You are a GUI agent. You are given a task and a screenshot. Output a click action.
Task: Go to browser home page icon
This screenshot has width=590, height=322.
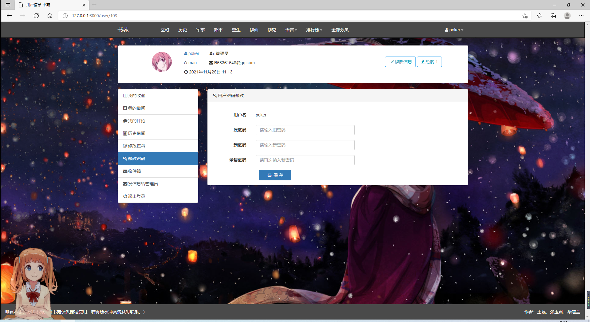point(50,16)
